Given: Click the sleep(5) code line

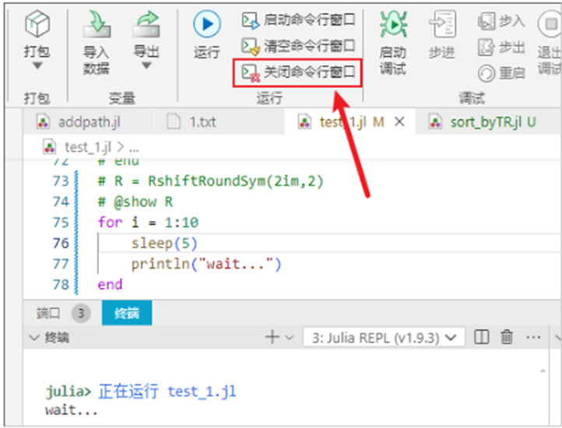Looking at the screenshot, I should pyautogui.click(x=164, y=244).
